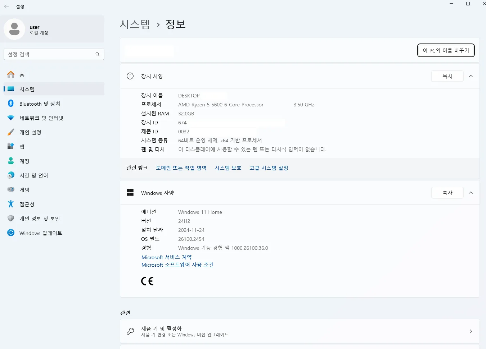Click the 게임 controller icon

pos(11,190)
